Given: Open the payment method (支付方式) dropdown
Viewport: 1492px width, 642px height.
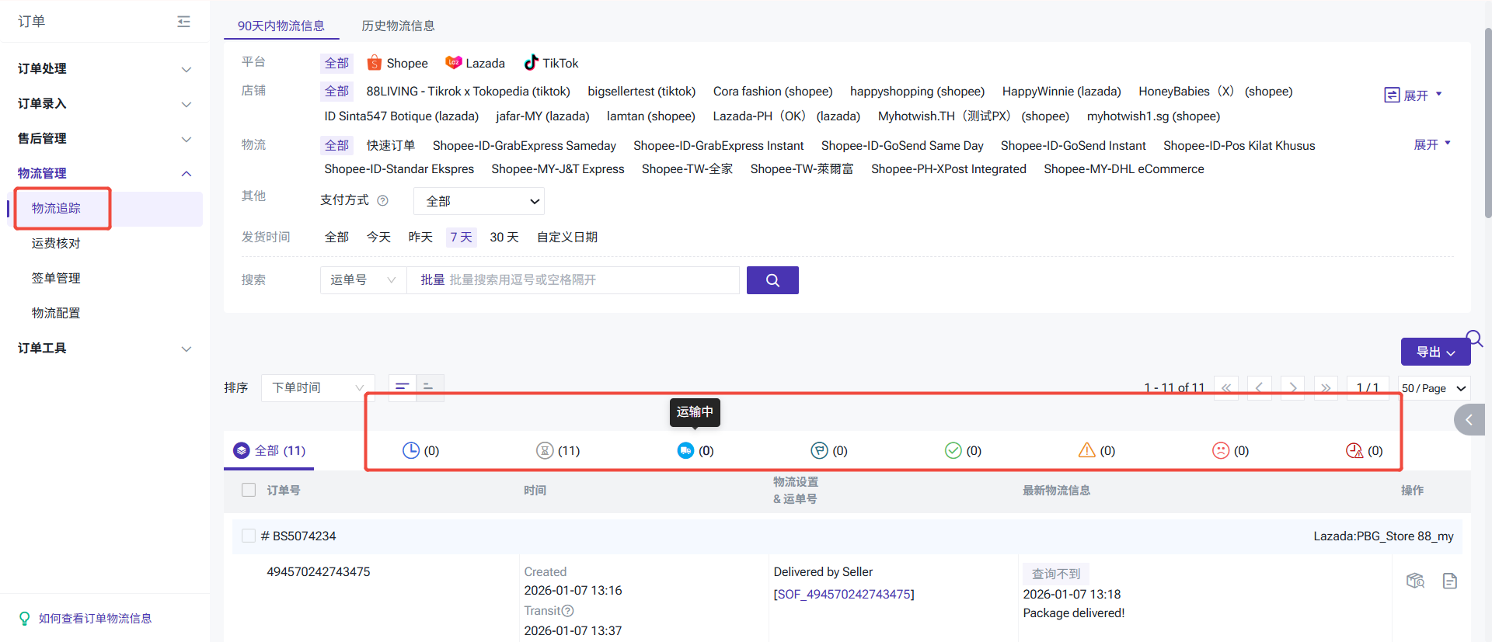Looking at the screenshot, I should pyautogui.click(x=479, y=201).
